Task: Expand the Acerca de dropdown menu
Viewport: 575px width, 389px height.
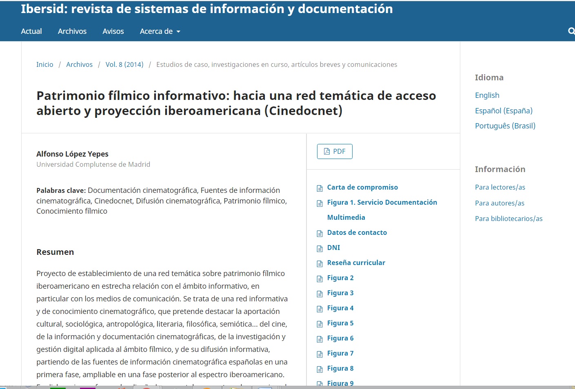Action: coord(160,31)
